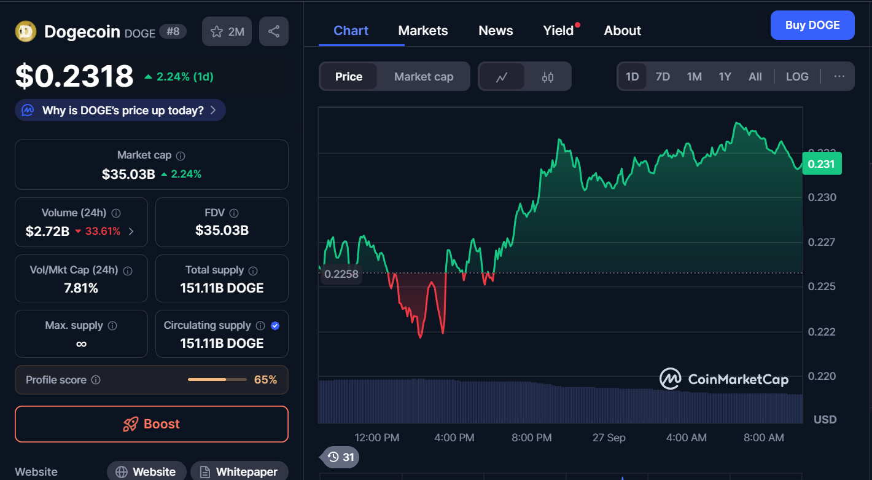Viewport: 872px width, 480px height.
Task: Click the 0.220 price axis label
Action: (x=821, y=376)
